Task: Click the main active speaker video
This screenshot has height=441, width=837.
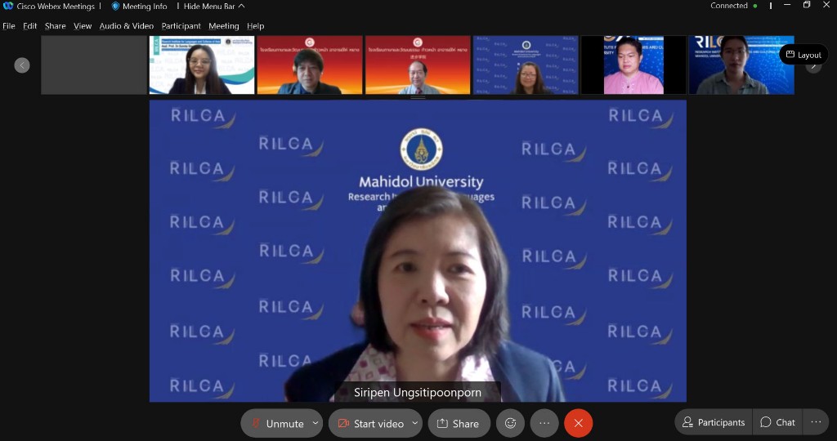Action: click(x=418, y=251)
